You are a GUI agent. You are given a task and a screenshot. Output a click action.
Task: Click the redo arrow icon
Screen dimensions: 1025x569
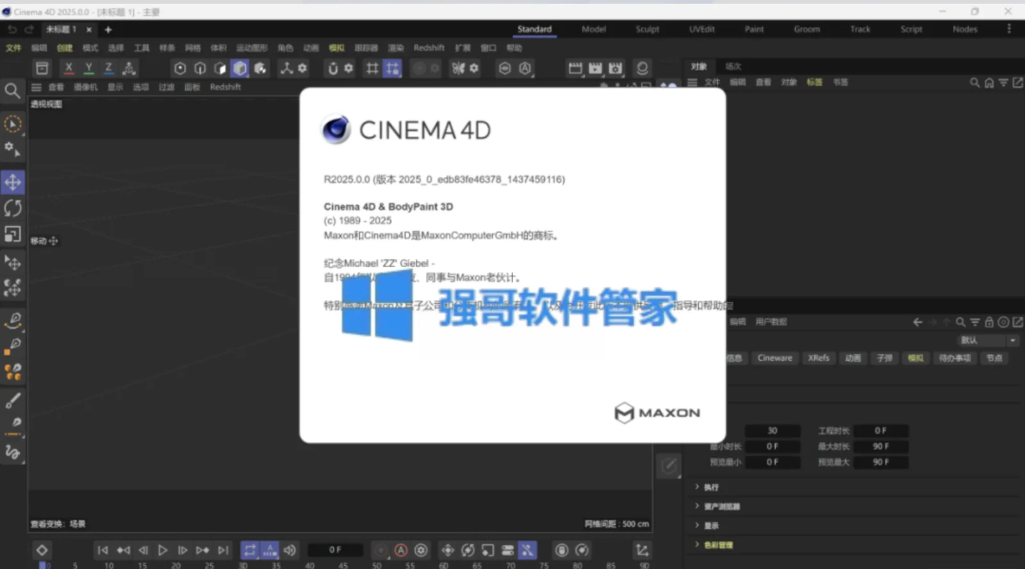point(29,29)
